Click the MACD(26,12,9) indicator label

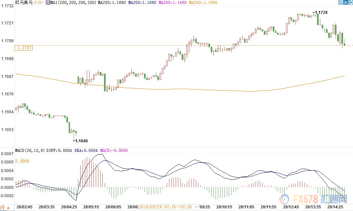(x=30, y=151)
